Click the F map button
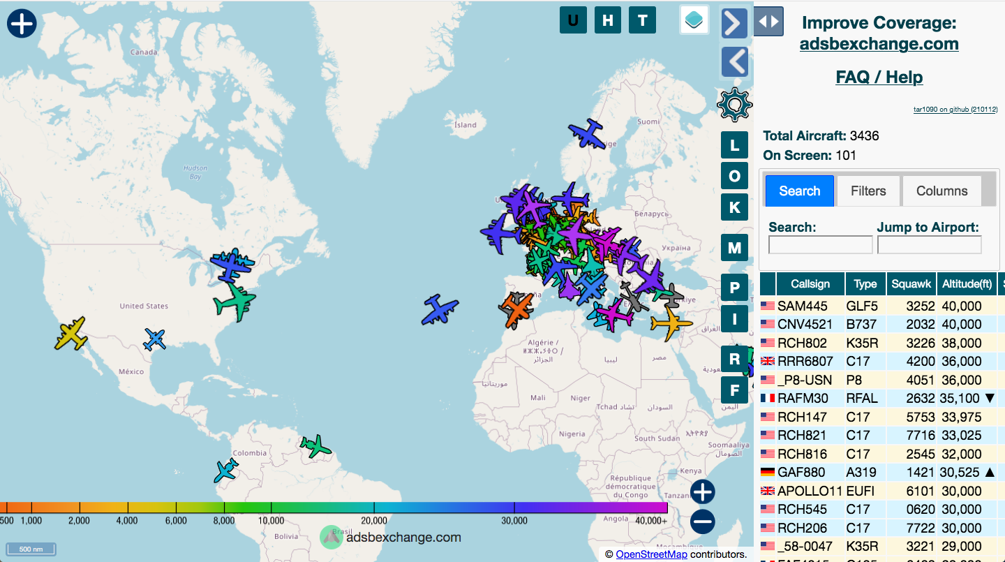This screenshot has width=1005, height=562. pos(734,390)
